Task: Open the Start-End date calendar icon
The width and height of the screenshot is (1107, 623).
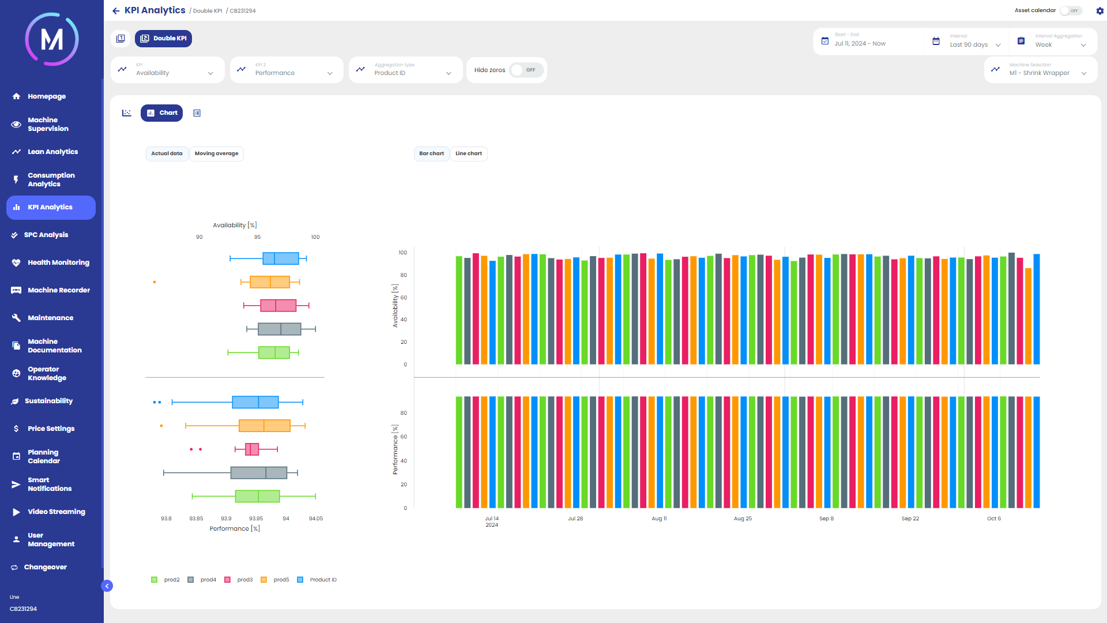Action: pyautogui.click(x=825, y=41)
